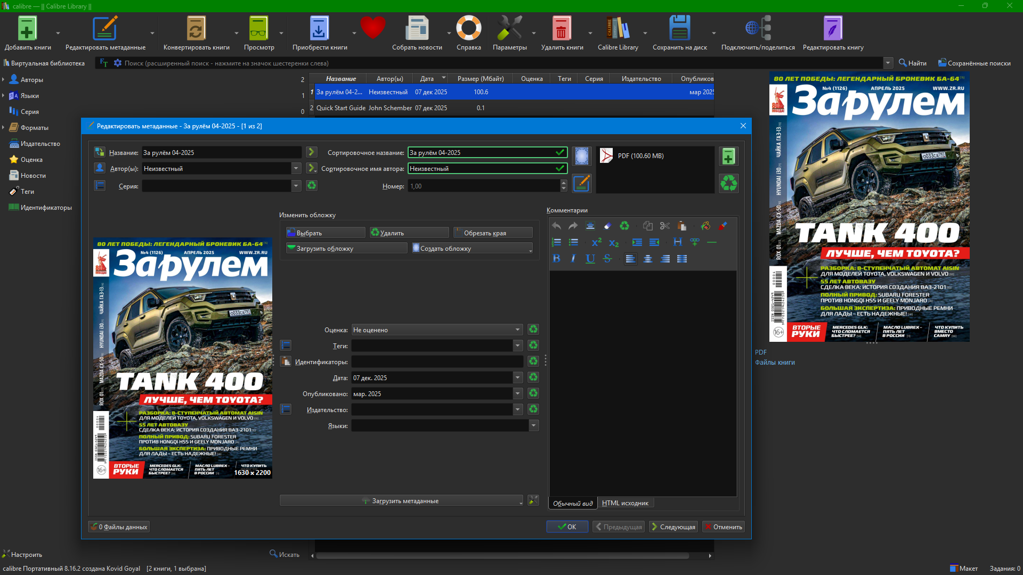Open the tag editor icon beside Tags
This screenshot has width=1023, height=575.
click(286, 346)
